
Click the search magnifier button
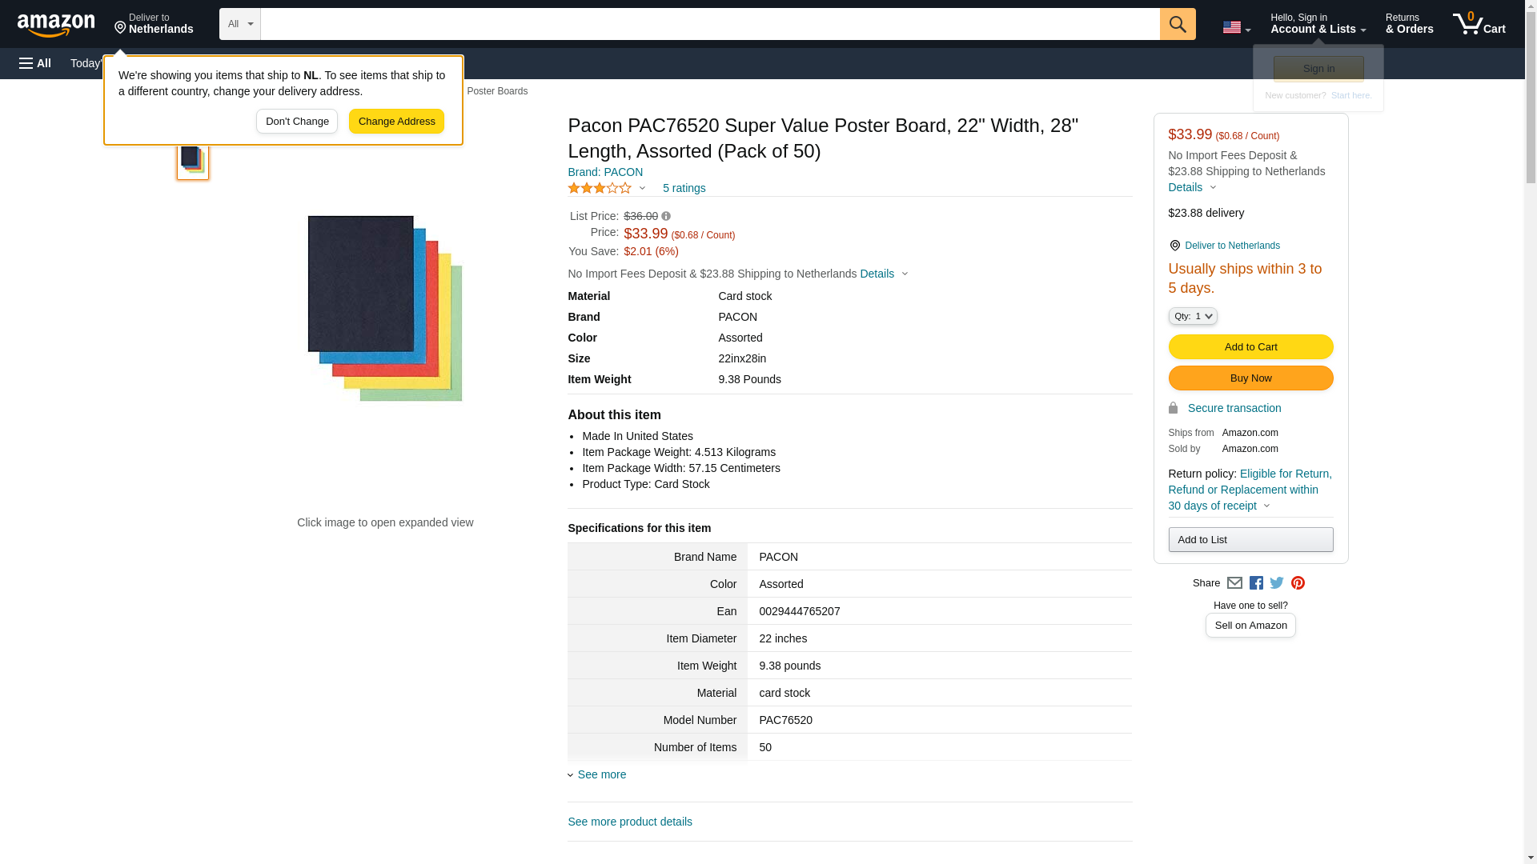[x=1177, y=24]
